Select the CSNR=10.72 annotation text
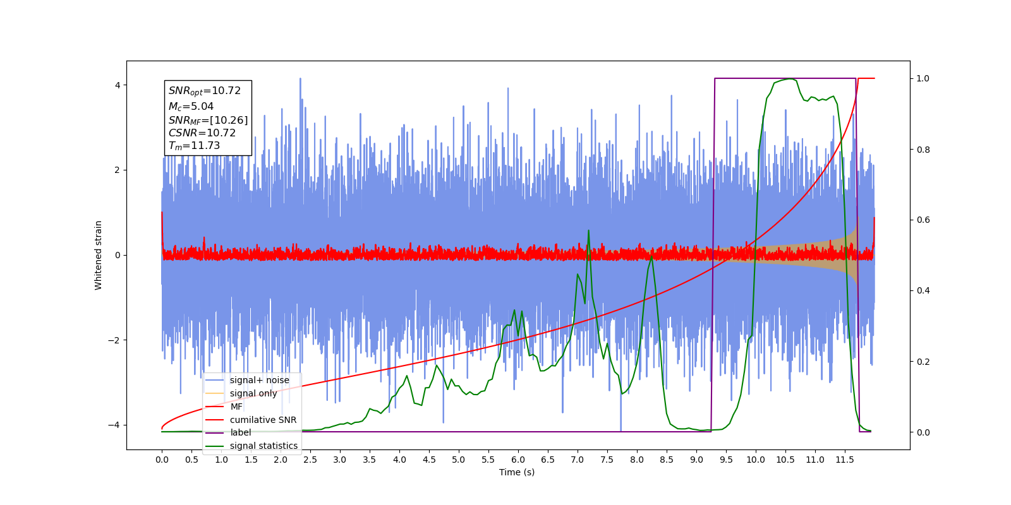Viewport: 1011px width, 505px height. [x=202, y=133]
